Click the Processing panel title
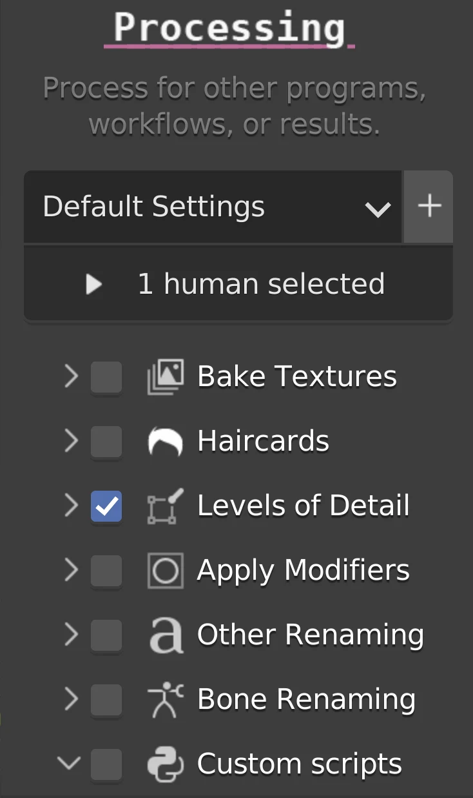The width and height of the screenshot is (473, 798). 229,28
